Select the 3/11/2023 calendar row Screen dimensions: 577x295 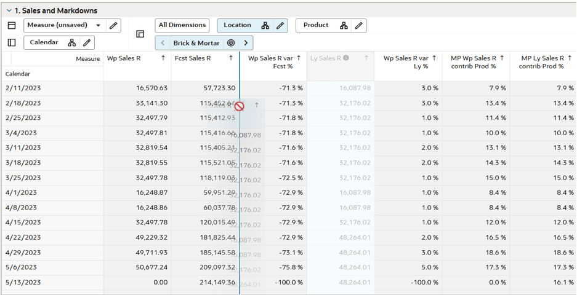point(52,147)
